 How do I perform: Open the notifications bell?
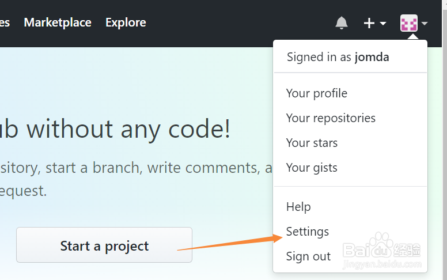tap(342, 23)
